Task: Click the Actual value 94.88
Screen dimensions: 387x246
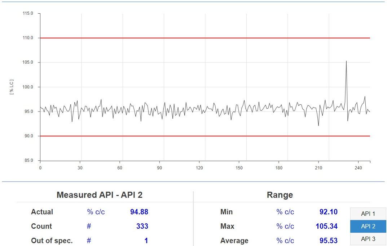Action: pos(139,212)
